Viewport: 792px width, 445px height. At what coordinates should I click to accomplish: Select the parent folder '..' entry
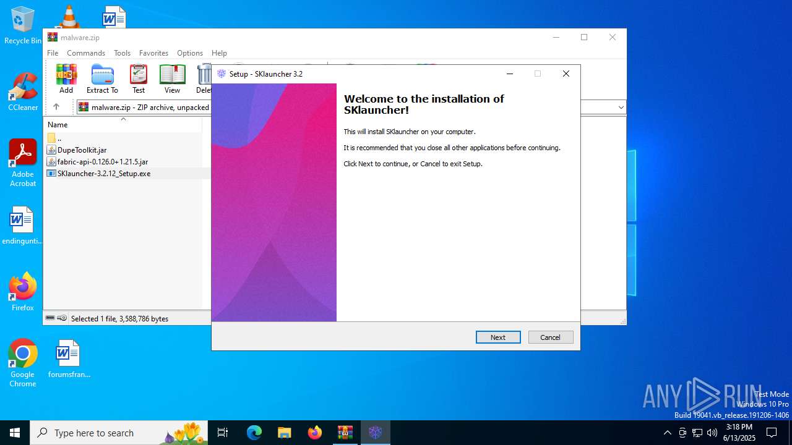[x=59, y=138]
